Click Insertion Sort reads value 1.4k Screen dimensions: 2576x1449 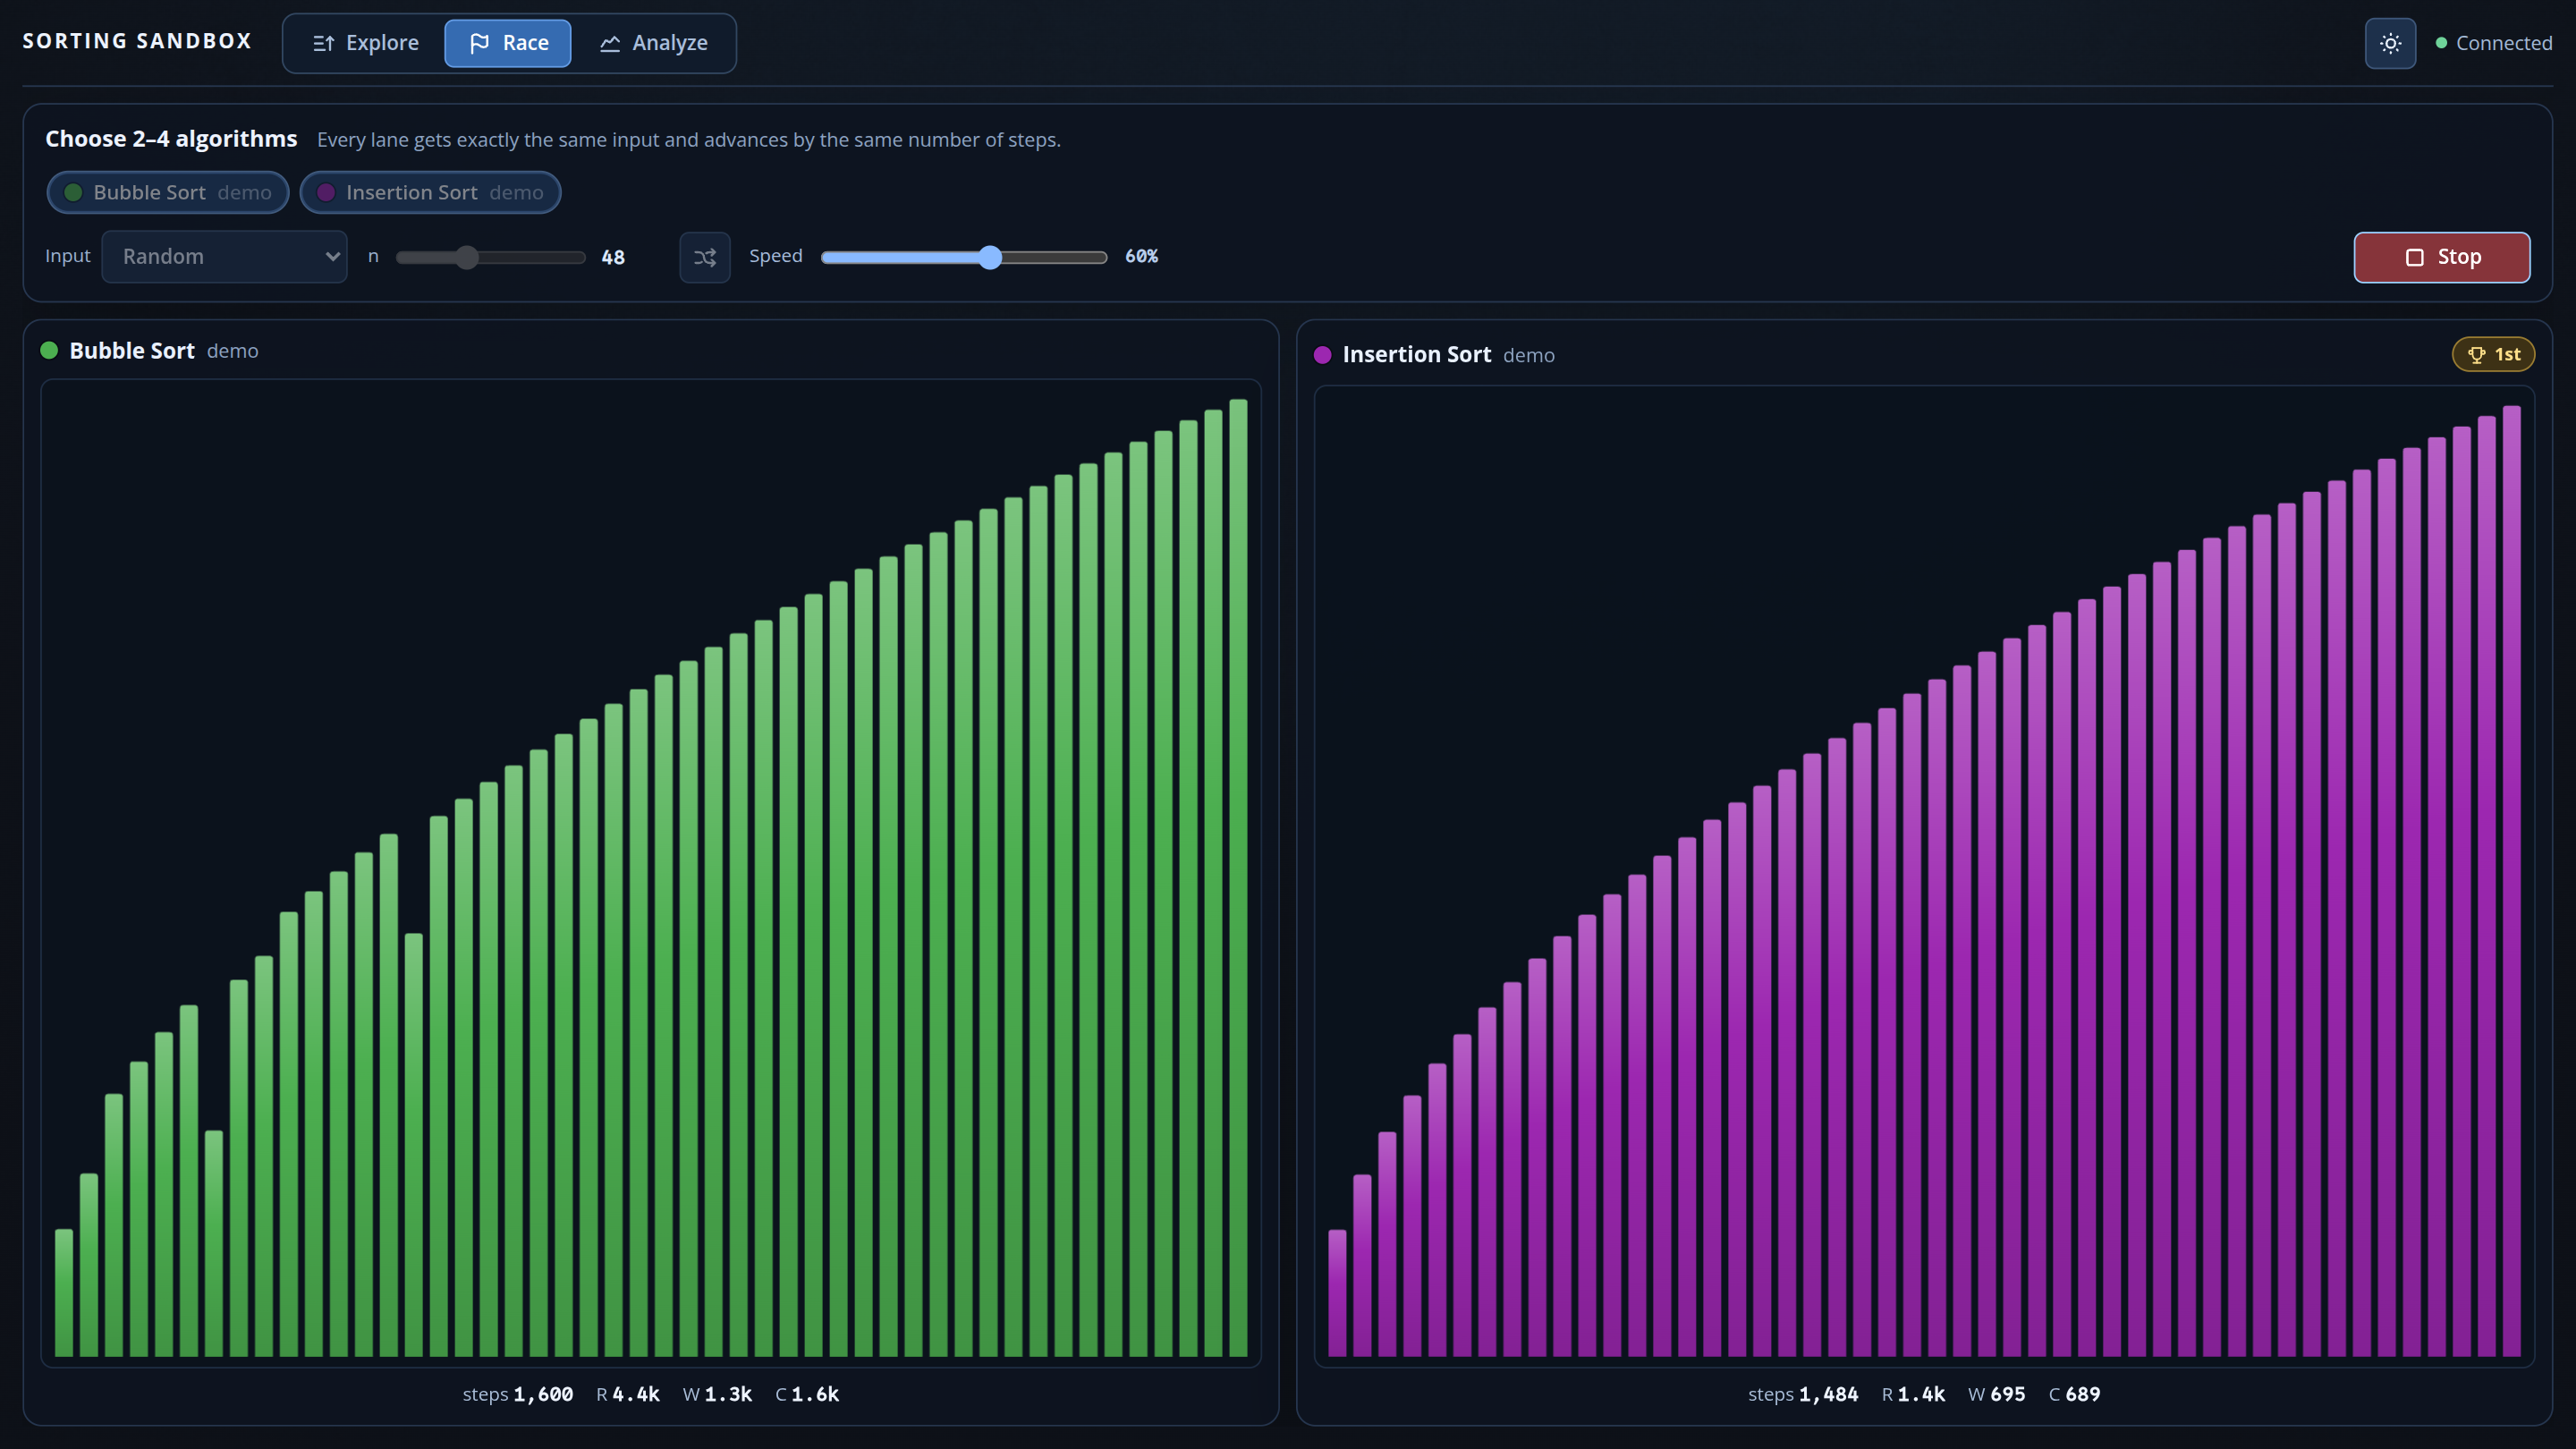coord(1921,1394)
